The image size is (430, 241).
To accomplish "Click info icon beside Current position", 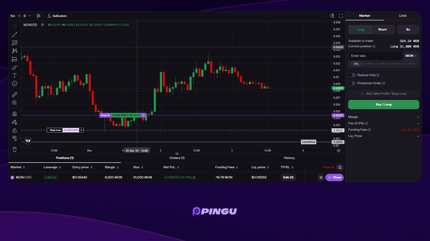I will point(374,46).
